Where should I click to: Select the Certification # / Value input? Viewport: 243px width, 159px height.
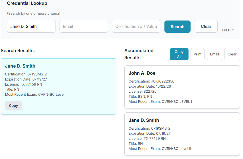[136, 27]
